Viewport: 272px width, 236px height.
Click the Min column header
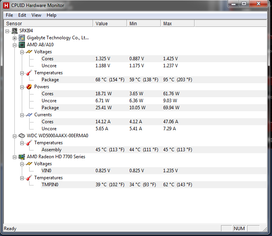pyautogui.click(x=144, y=23)
